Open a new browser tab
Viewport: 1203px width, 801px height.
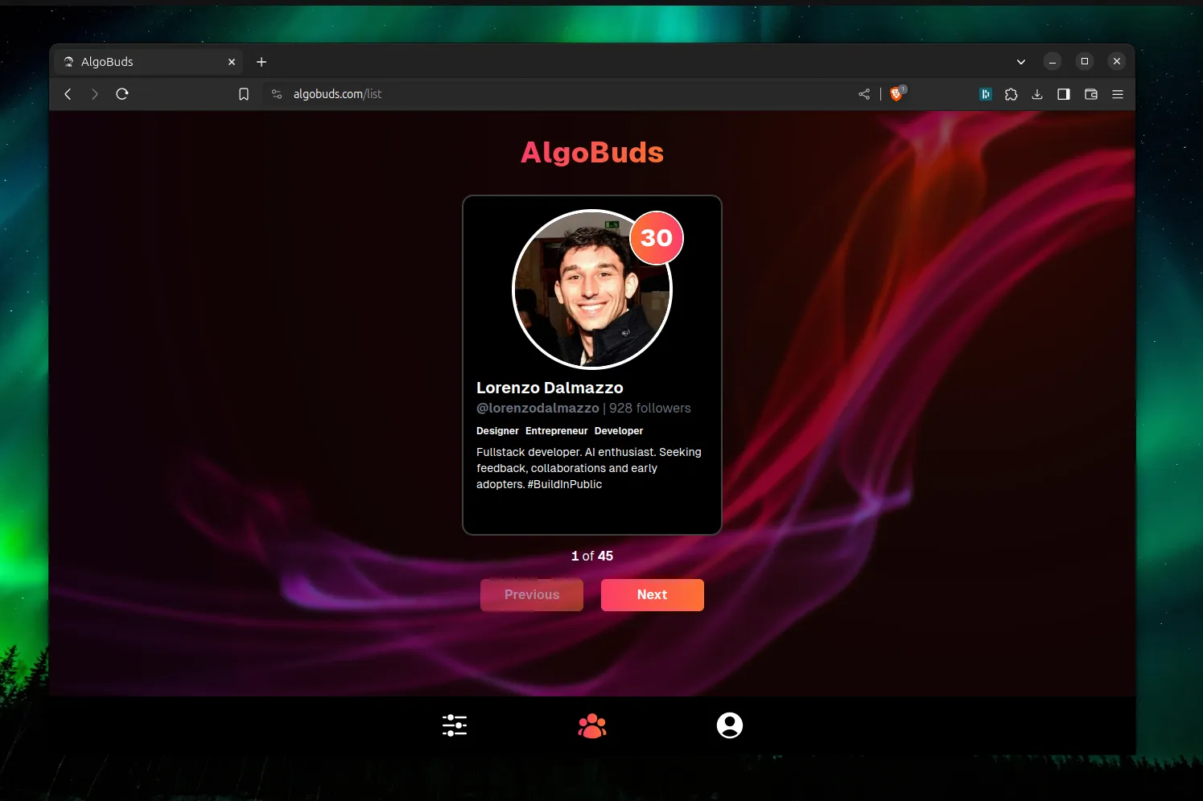pyautogui.click(x=262, y=62)
